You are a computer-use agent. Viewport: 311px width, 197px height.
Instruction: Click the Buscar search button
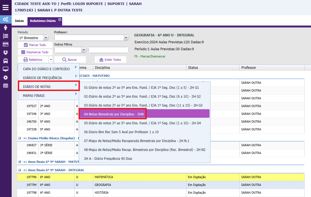(70, 60)
